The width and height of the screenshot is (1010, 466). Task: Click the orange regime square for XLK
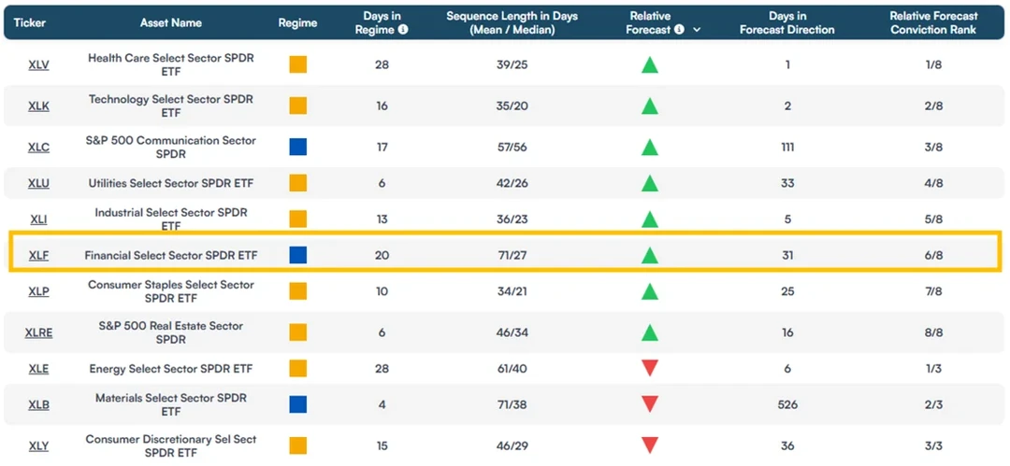(x=298, y=106)
